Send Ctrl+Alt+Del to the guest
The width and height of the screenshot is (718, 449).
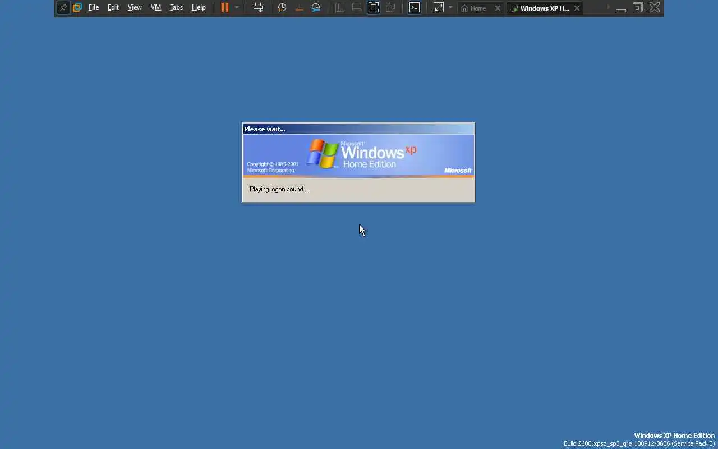258,8
